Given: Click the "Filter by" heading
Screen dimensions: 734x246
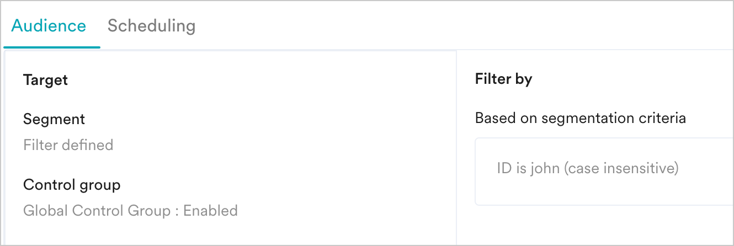Looking at the screenshot, I should [x=503, y=79].
